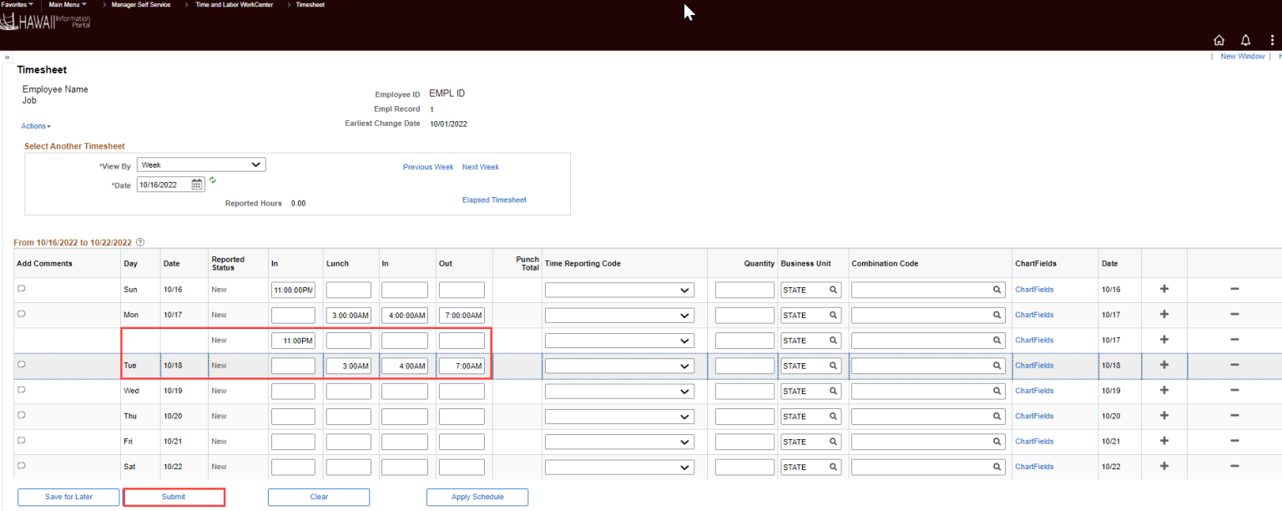This screenshot has width=1282, height=511.
Task: Click the Next Week link
Action: tap(481, 167)
